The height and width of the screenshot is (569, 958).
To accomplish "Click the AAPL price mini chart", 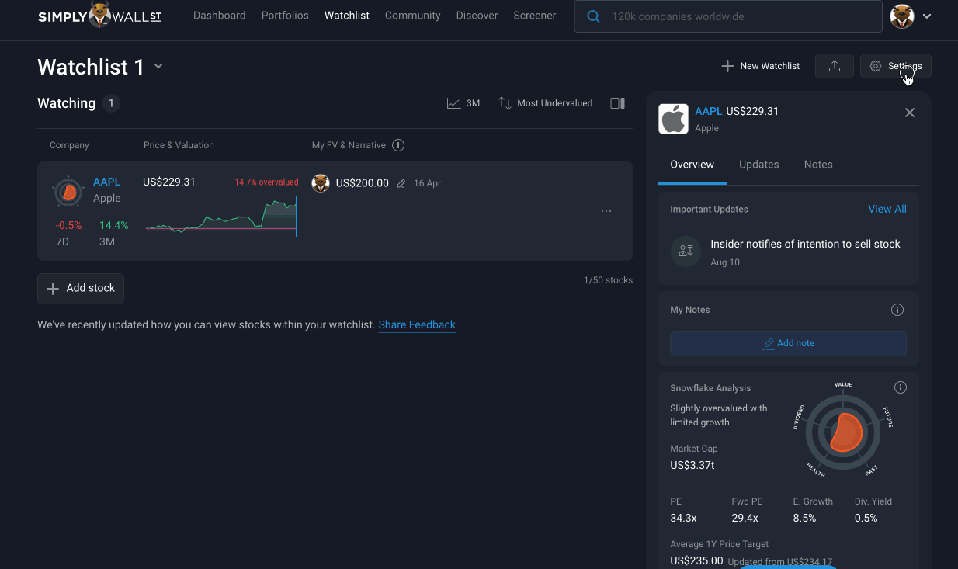I will tap(220, 217).
